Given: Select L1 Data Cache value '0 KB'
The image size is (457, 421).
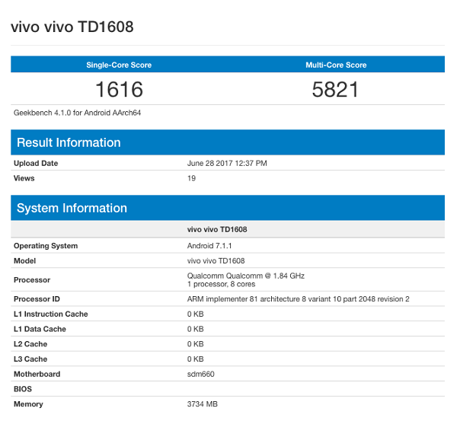Looking at the screenshot, I should coord(195,329).
